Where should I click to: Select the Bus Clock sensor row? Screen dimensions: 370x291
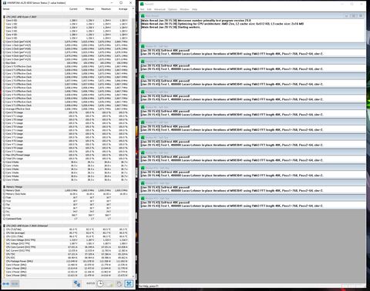[66, 63]
